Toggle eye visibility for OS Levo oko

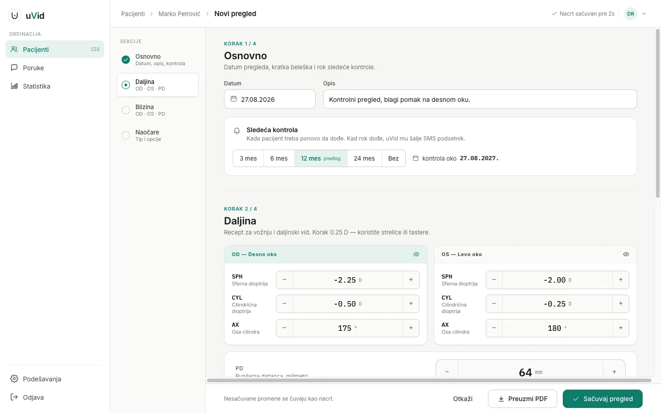point(626,254)
